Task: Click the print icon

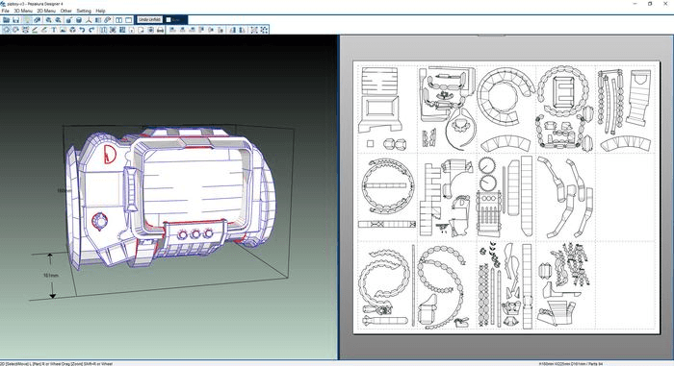Action: click(160, 30)
